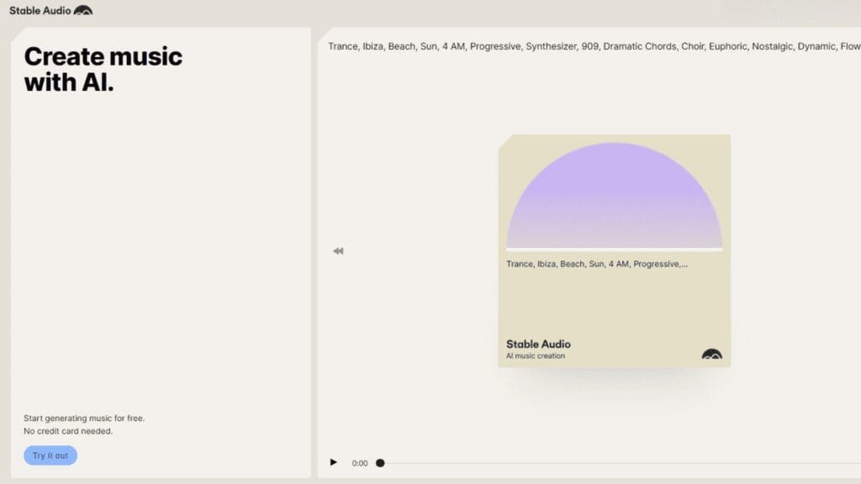Click the Create music with AI headline
This screenshot has height=484, width=861.
click(x=103, y=70)
